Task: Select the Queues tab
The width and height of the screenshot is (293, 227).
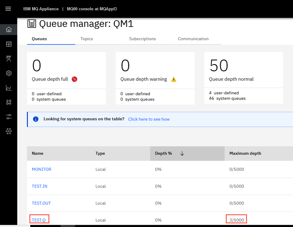Action: tap(51, 39)
